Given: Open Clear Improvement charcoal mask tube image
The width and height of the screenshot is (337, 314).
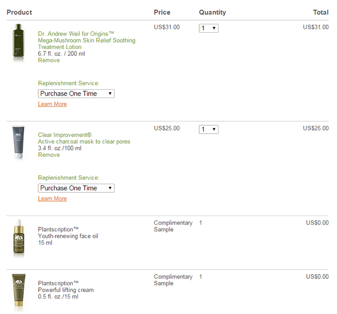Looking at the screenshot, I should [18, 143].
